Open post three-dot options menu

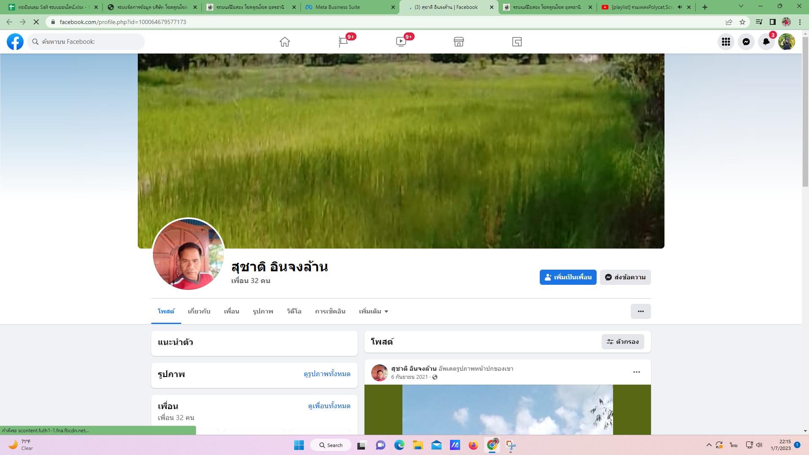point(636,372)
